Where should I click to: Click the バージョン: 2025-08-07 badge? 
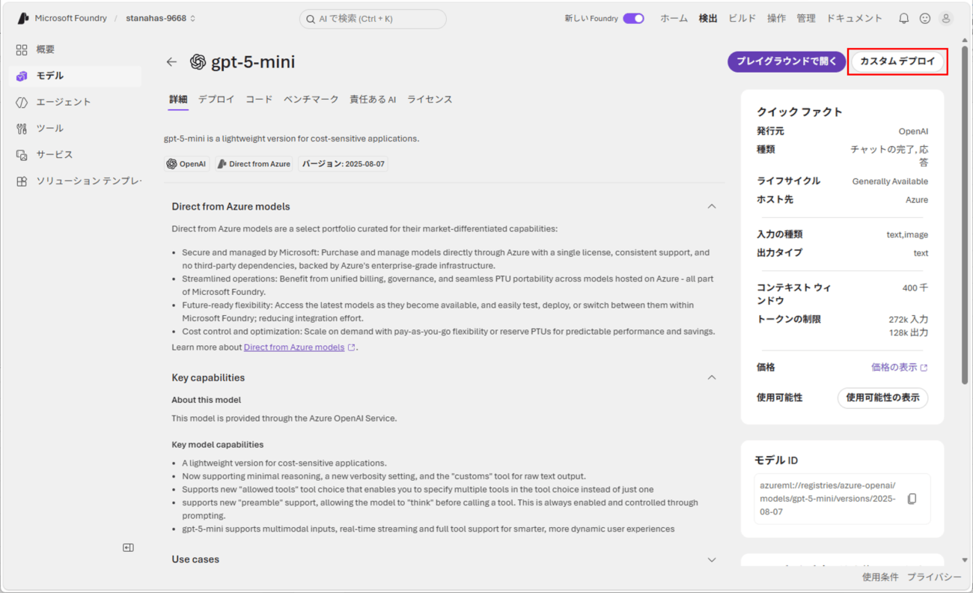[343, 164]
